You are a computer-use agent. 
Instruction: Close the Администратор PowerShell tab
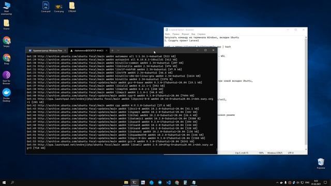coord(65,51)
